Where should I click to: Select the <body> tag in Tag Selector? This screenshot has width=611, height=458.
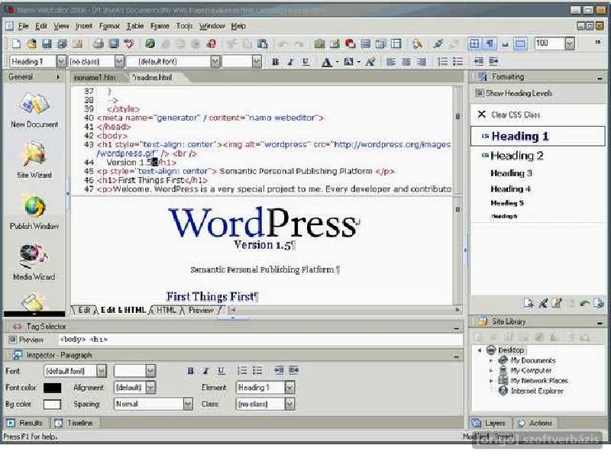[x=73, y=340]
